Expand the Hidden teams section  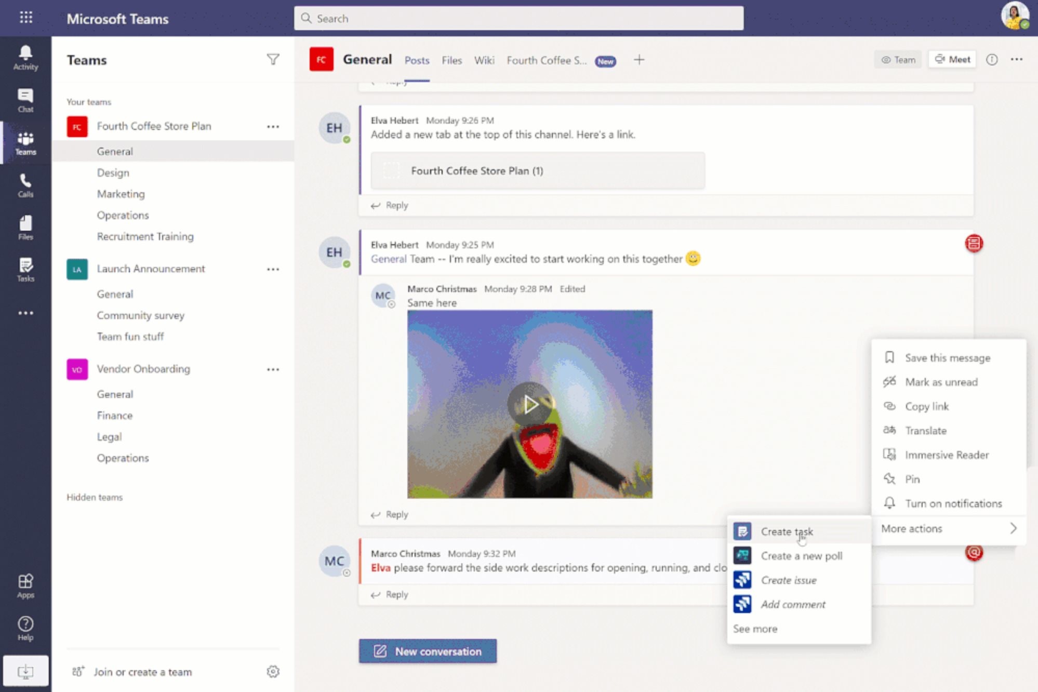(x=95, y=497)
